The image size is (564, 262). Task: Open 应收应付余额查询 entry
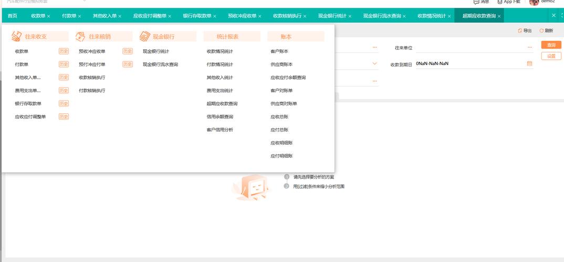(x=288, y=78)
